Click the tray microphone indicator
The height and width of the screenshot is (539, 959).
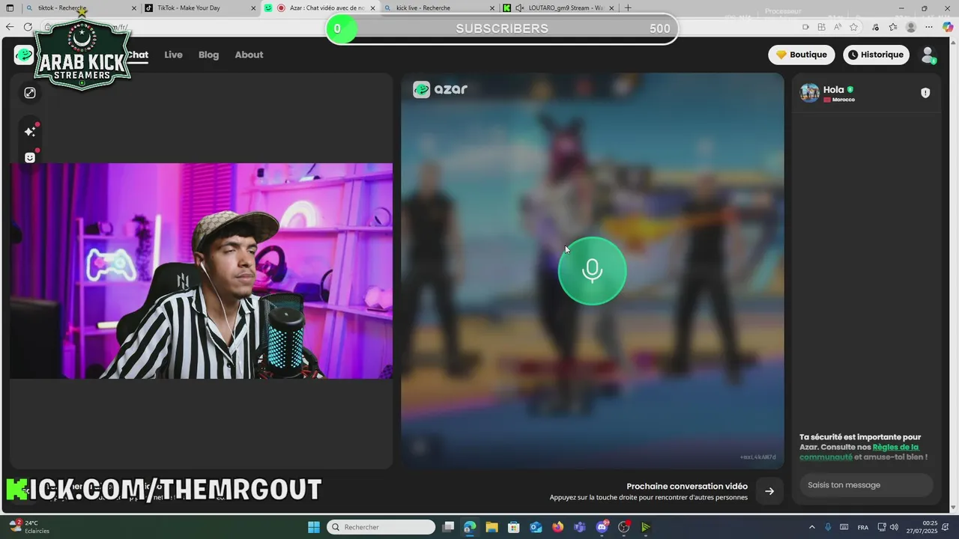tap(828, 527)
